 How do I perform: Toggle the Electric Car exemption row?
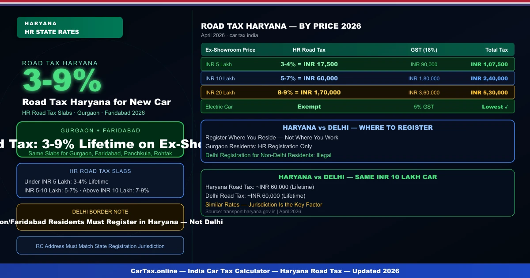point(358,107)
